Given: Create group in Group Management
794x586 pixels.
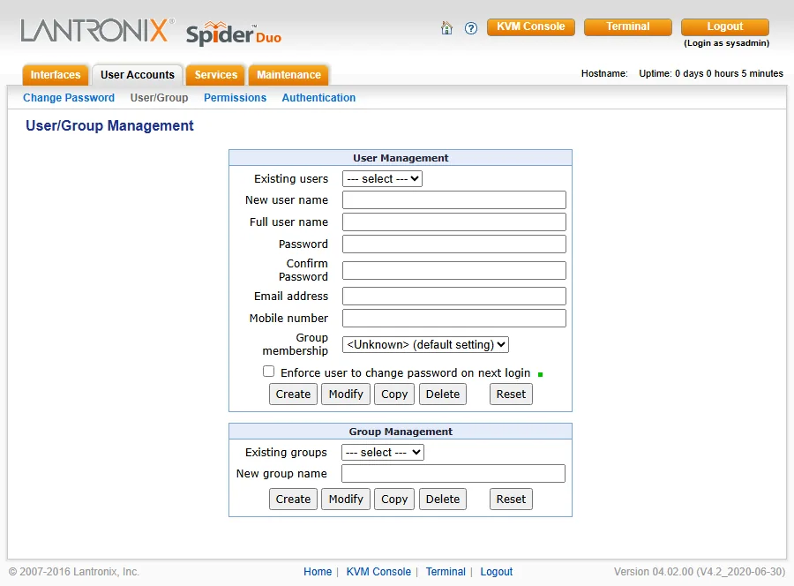Looking at the screenshot, I should (293, 499).
